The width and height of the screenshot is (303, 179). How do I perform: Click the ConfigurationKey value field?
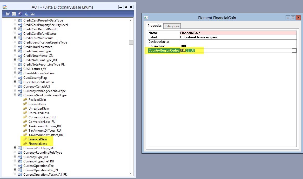pos(238,42)
